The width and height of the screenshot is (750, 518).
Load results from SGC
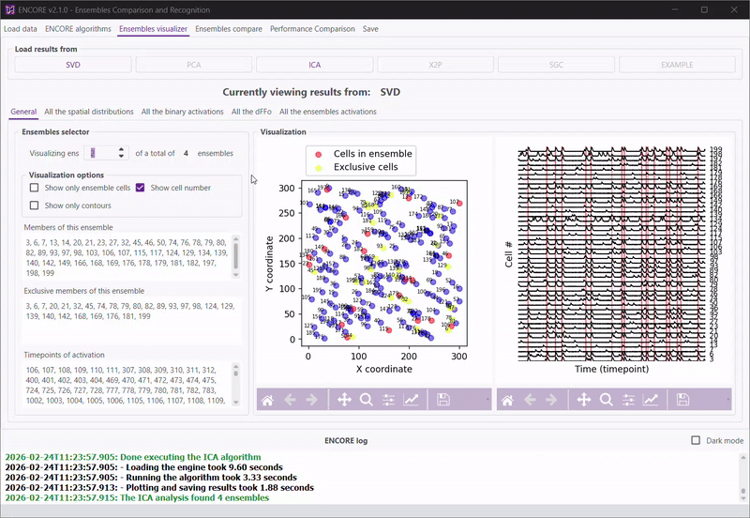coord(556,65)
